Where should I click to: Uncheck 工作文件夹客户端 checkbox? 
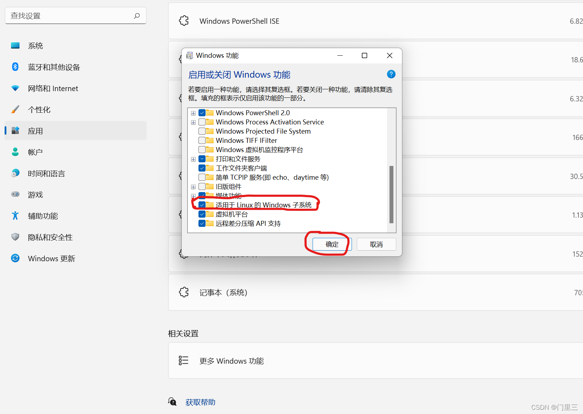click(202, 168)
